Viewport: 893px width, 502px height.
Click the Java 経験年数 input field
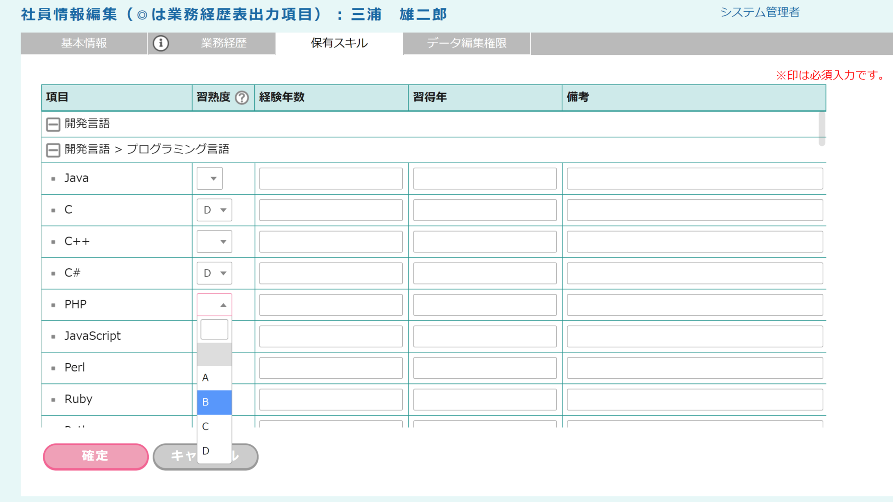coord(331,178)
